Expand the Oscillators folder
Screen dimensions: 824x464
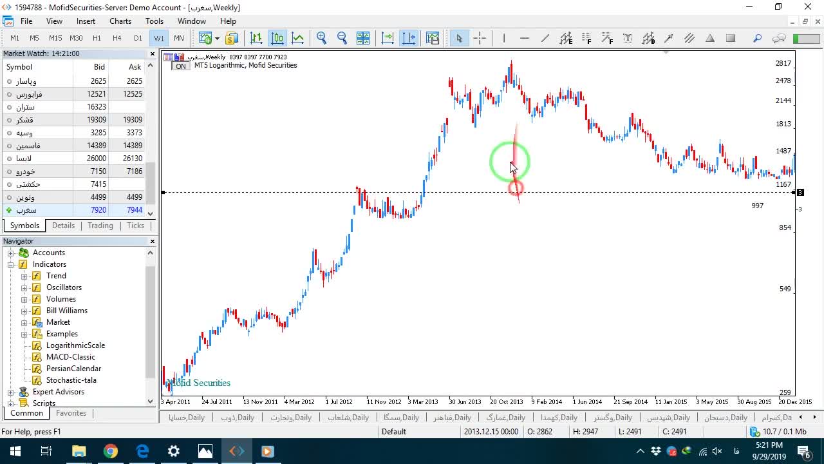tap(24, 287)
